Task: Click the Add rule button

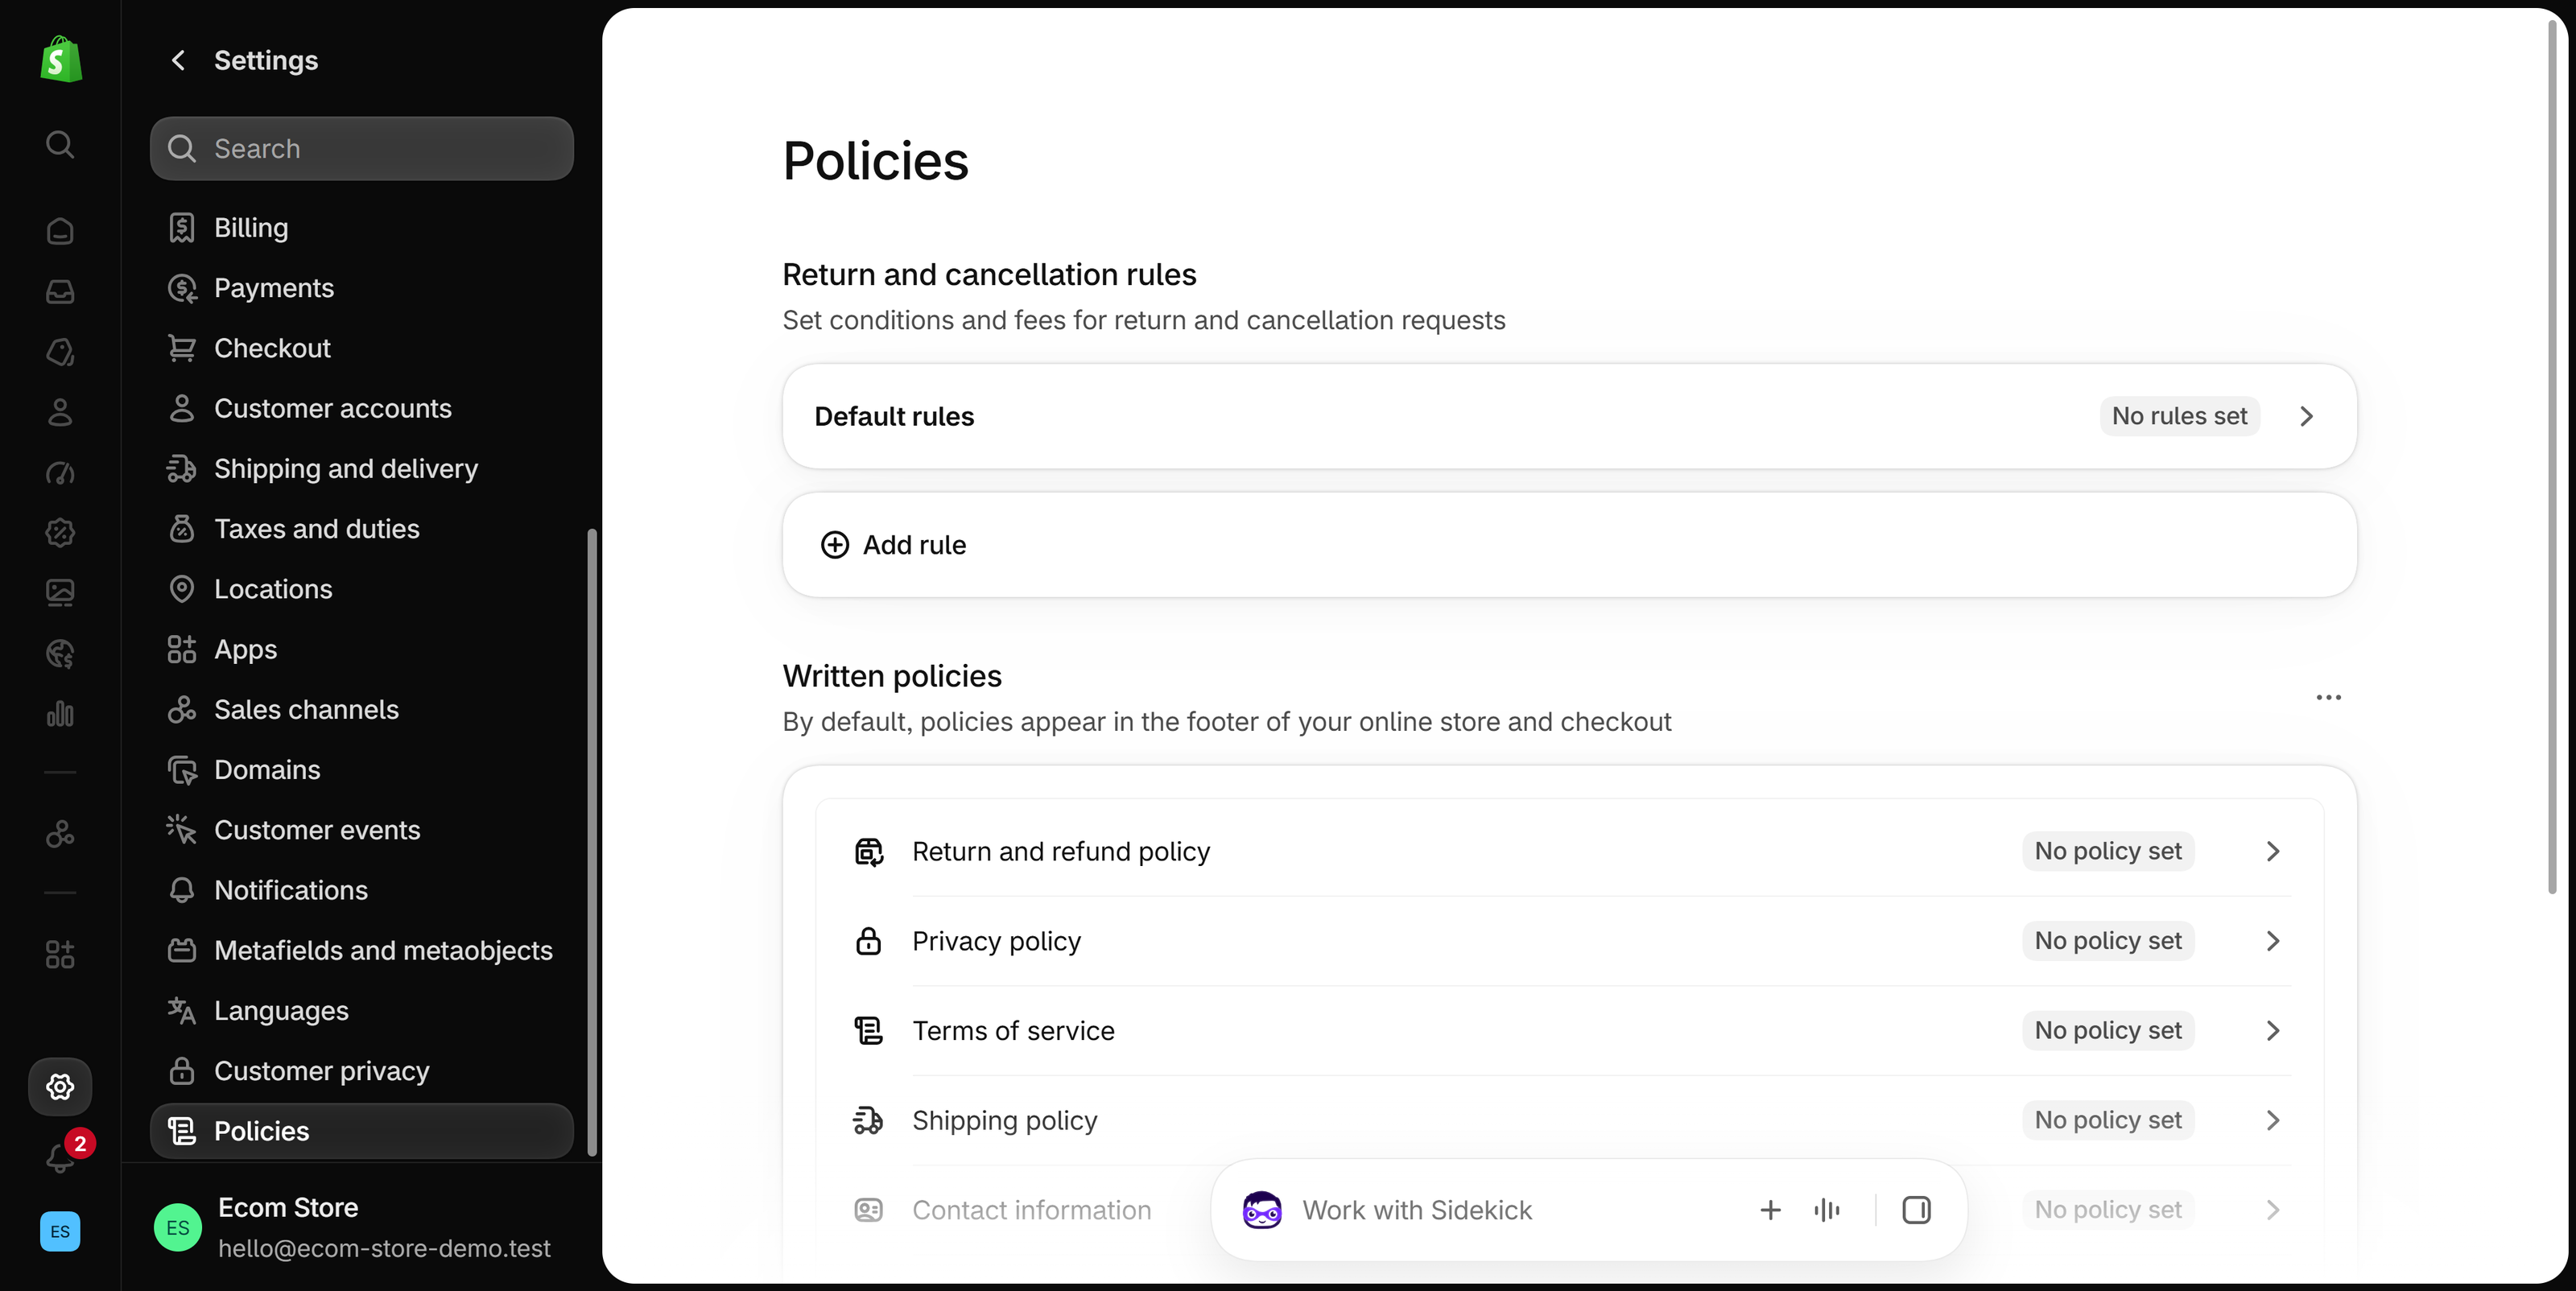Action: [1570, 545]
